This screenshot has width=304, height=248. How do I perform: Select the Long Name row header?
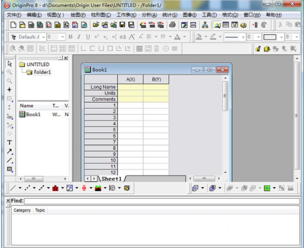tap(101, 87)
